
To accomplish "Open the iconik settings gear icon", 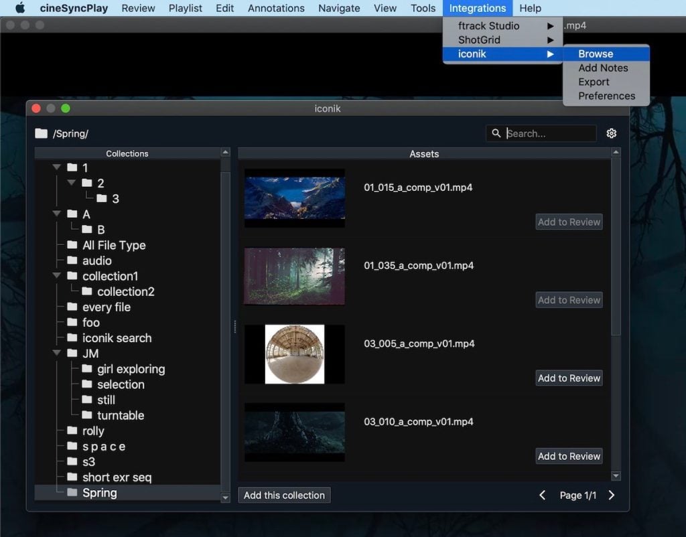I will [611, 133].
